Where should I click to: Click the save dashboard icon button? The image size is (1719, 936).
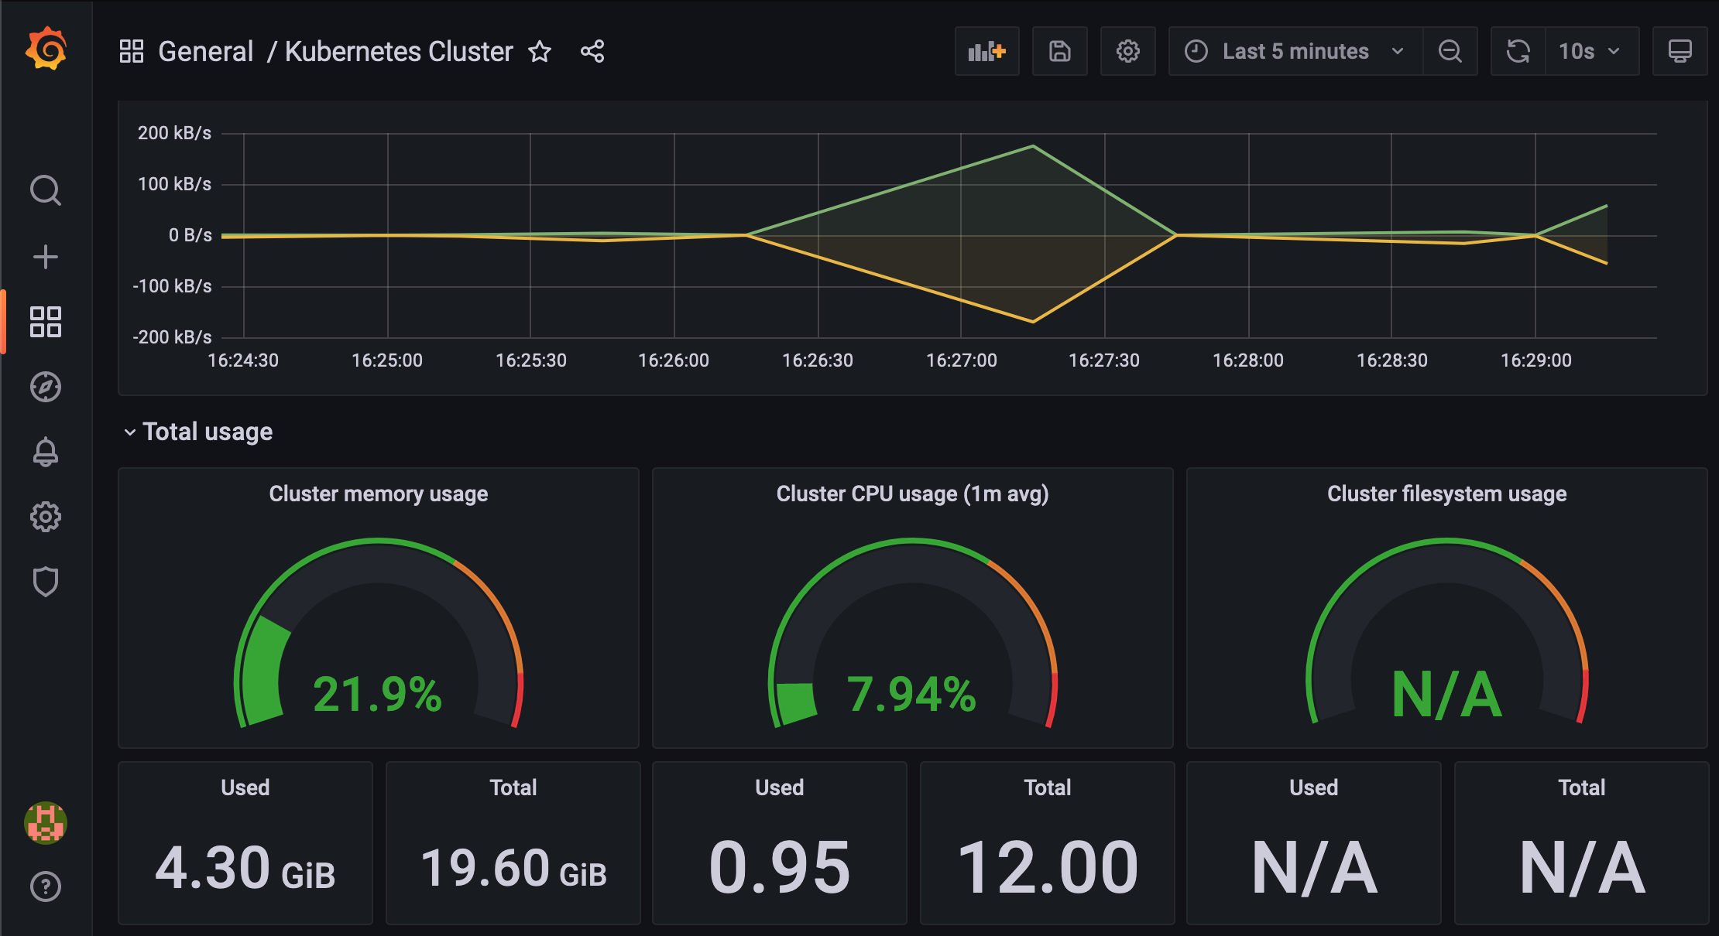pos(1058,52)
